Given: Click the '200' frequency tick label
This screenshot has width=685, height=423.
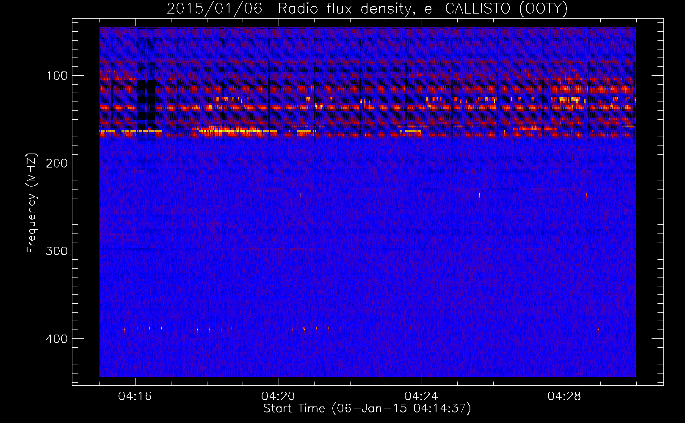Looking at the screenshot, I should pyautogui.click(x=57, y=163).
